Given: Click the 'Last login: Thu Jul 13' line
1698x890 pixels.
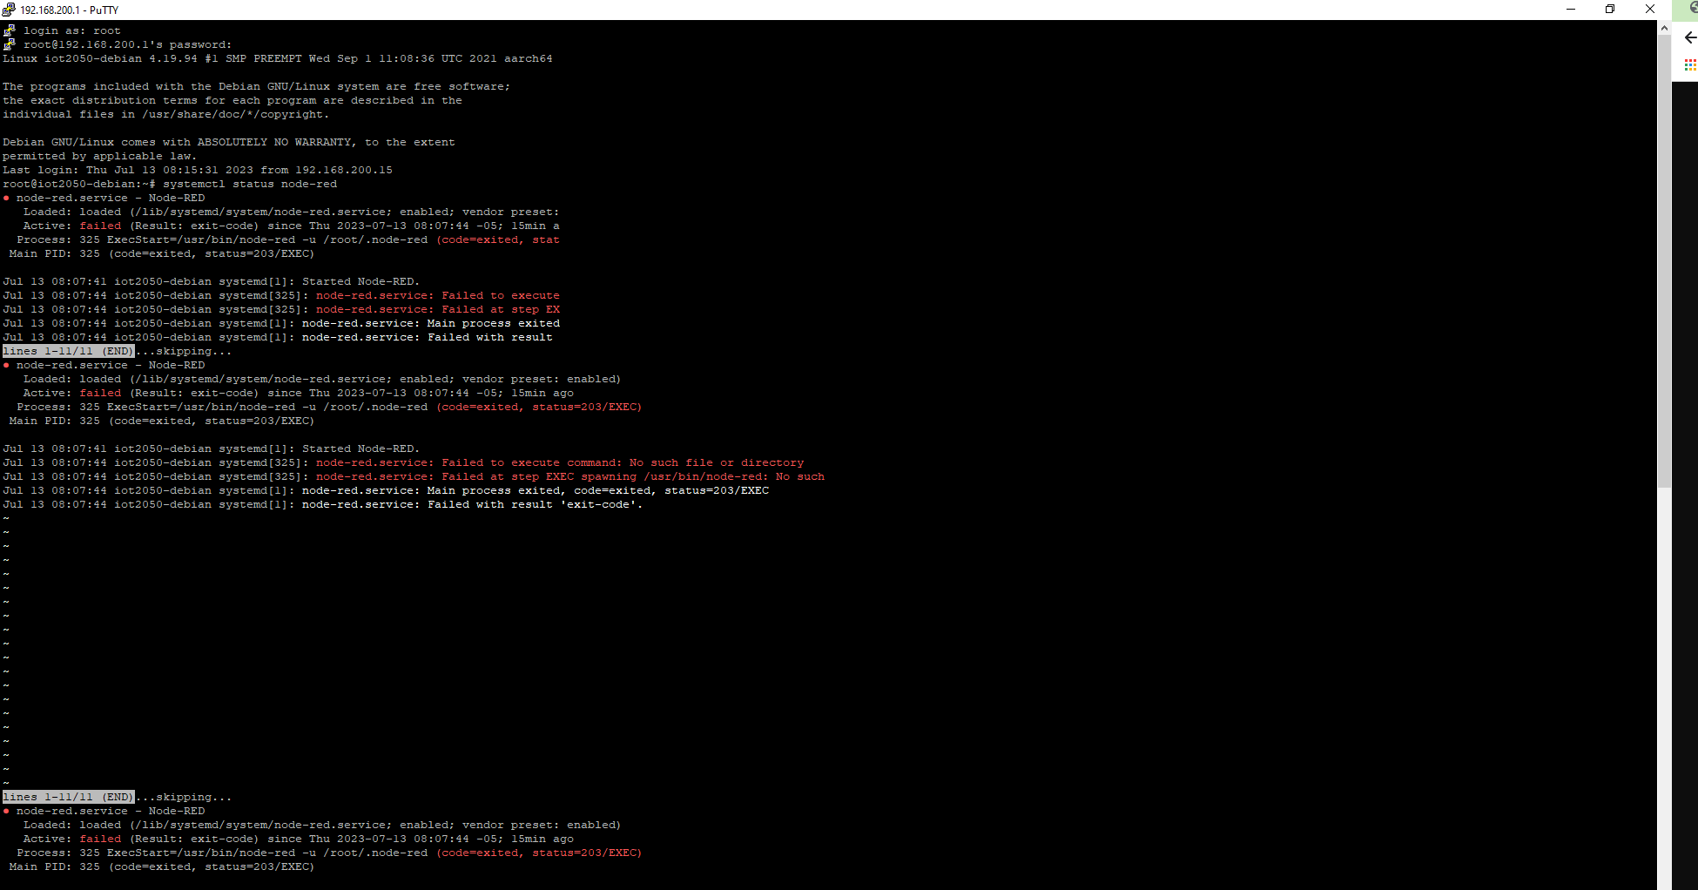Looking at the screenshot, I should 198,170.
